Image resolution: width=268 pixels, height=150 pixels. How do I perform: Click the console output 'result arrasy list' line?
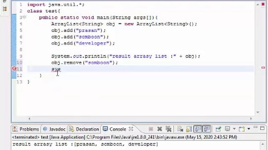pos(85,144)
